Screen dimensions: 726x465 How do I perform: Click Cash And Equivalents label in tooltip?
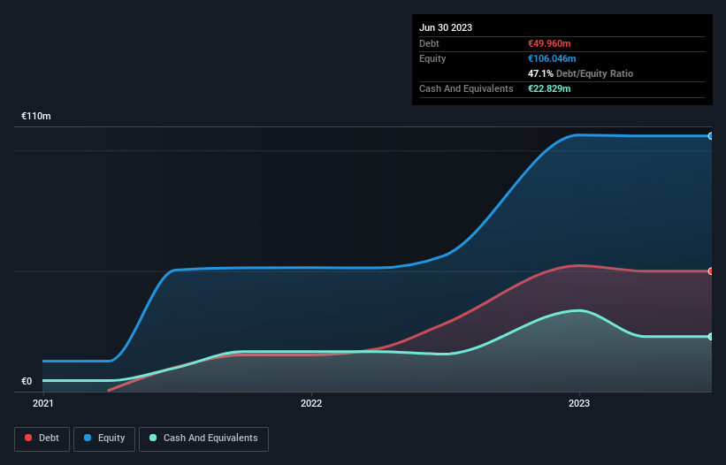[466, 88]
